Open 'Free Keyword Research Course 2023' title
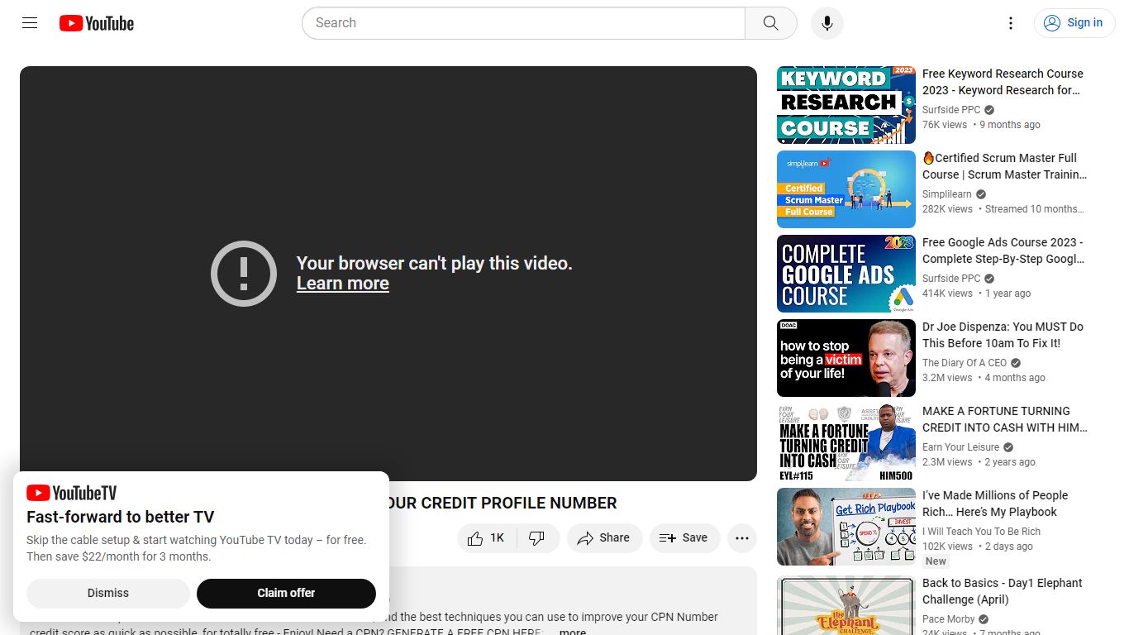The width and height of the screenshot is (1129, 635). 1003,82
